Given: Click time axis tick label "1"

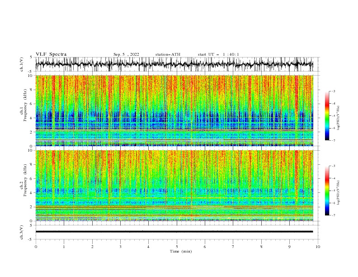Looking at the screenshot, I should pyautogui.click(x=64, y=247).
